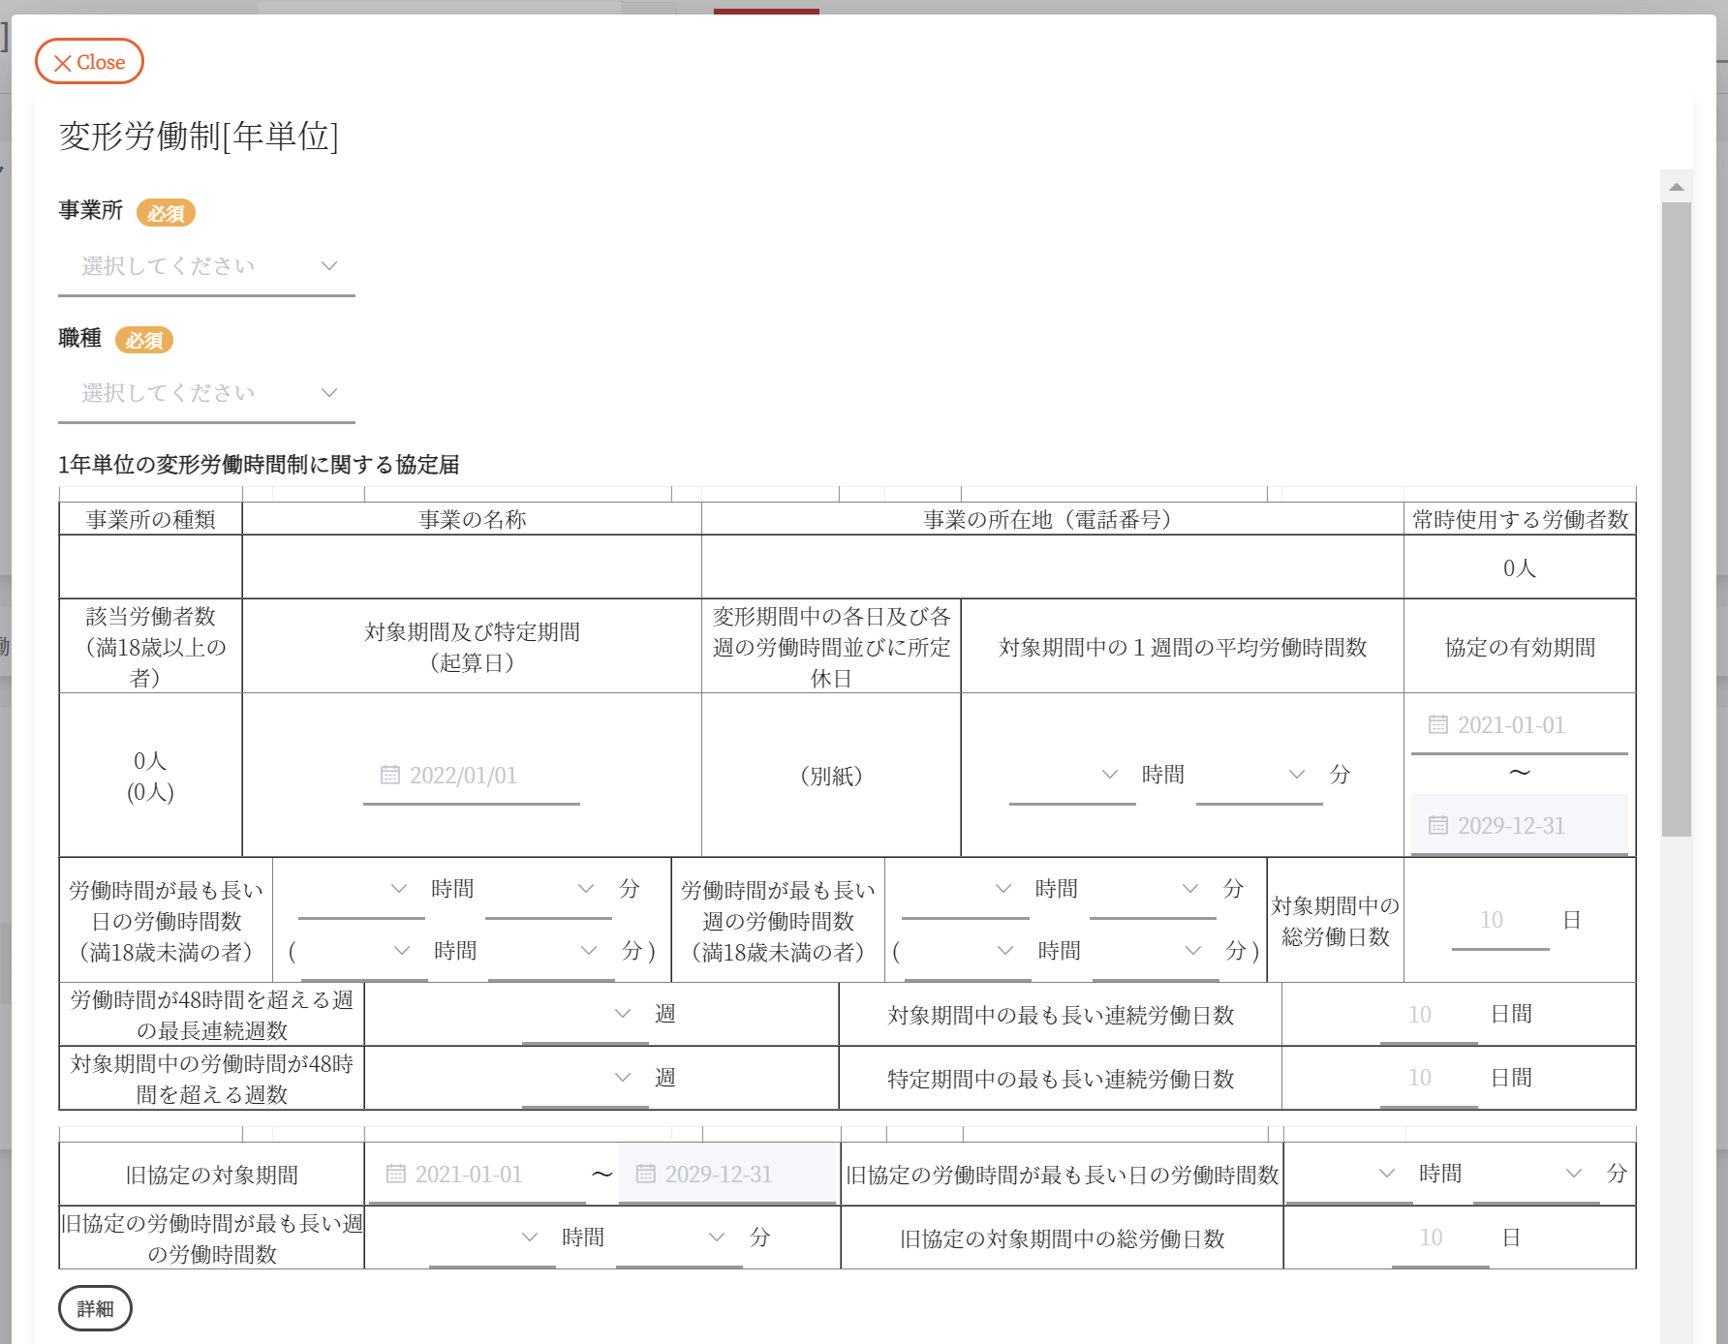Click the calendar icon beside 2022/01/01 date
Image resolution: width=1728 pixels, height=1344 pixels.
coord(389,775)
